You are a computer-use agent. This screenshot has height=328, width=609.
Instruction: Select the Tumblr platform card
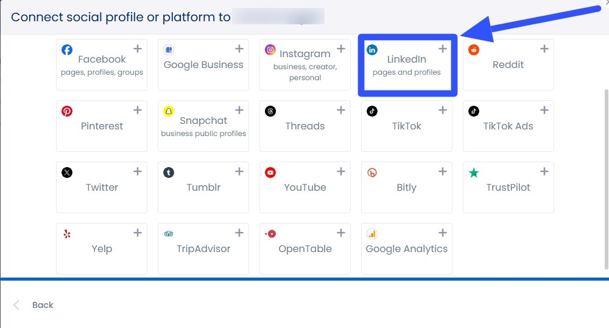point(203,187)
